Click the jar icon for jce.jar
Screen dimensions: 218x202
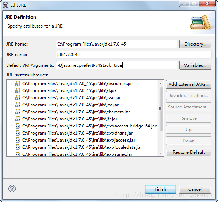18,105
